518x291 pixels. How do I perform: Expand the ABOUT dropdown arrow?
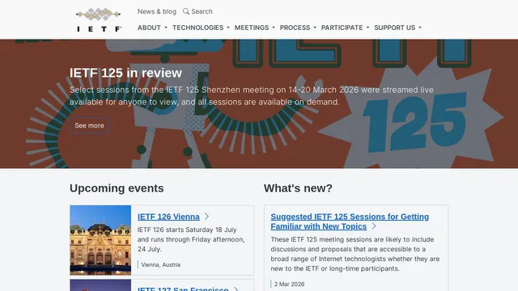coord(166,27)
